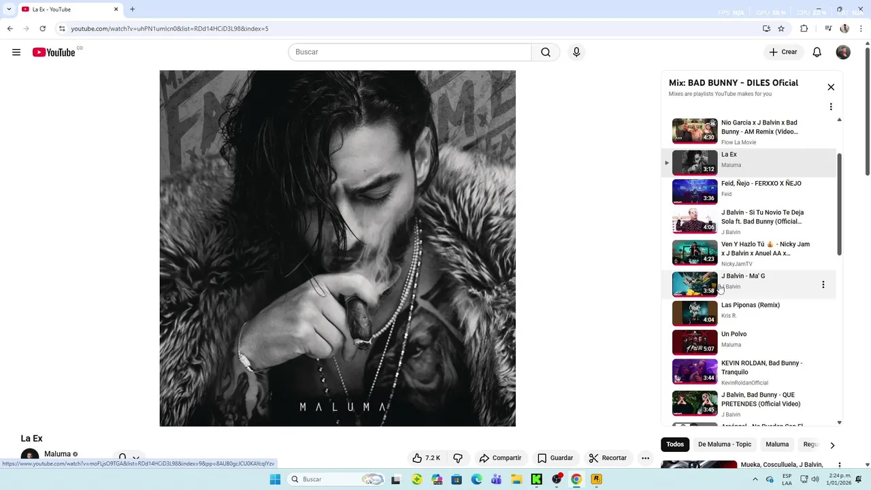Open Microsoft Store from the taskbar
Screen dimensions: 871x490
coord(457,479)
